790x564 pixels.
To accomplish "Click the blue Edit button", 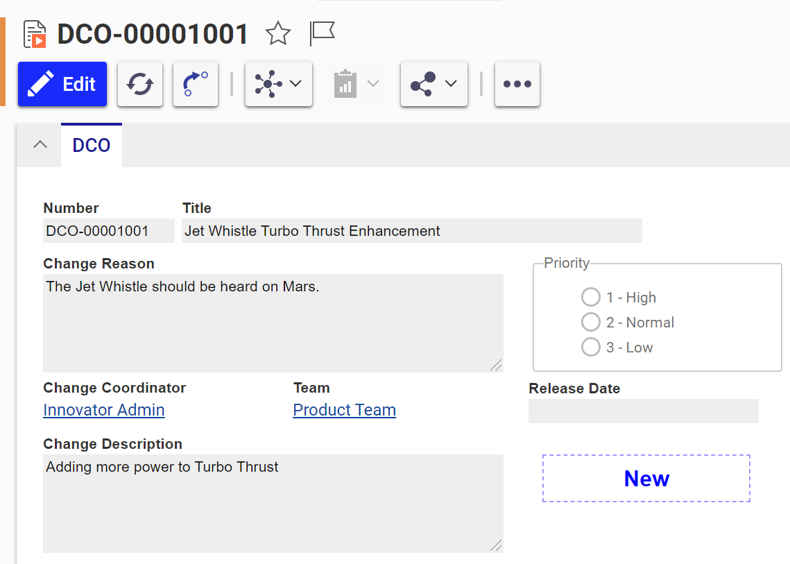I will pos(62,84).
